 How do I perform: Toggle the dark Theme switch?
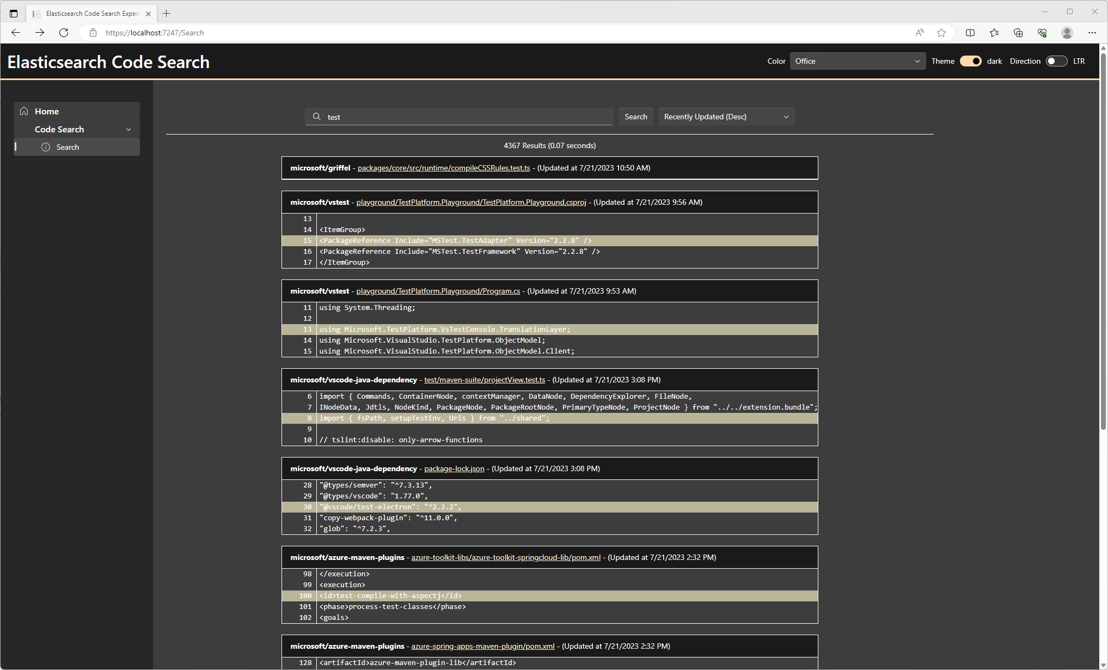point(970,61)
